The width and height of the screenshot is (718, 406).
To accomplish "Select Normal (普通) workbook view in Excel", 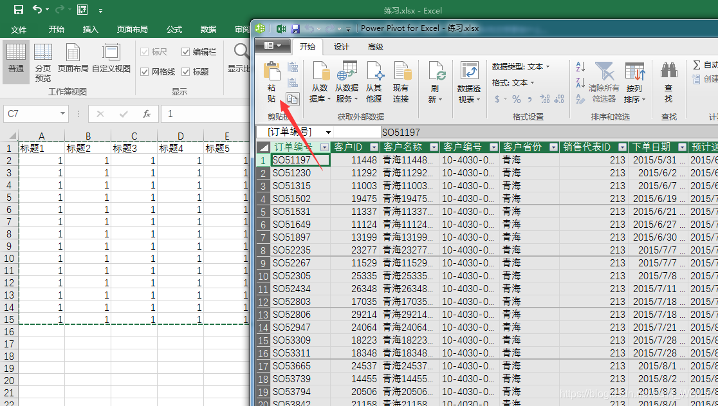I will (16, 61).
